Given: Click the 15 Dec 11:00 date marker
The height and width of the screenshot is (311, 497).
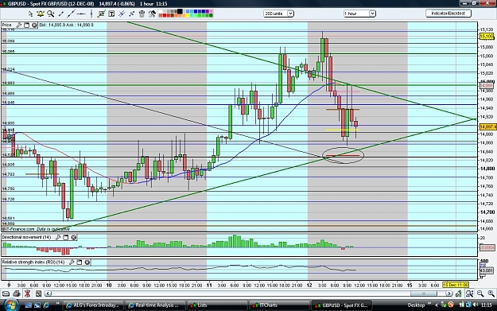Looking at the screenshot, I should pyautogui.click(x=456, y=285).
